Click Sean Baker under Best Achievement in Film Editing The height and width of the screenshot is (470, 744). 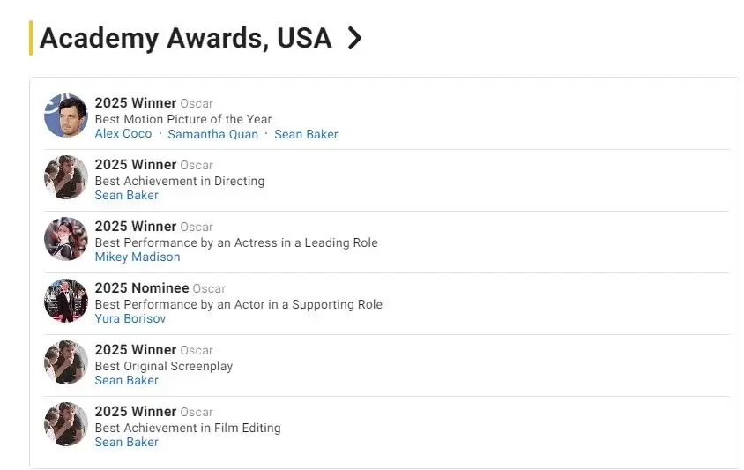[x=127, y=442]
